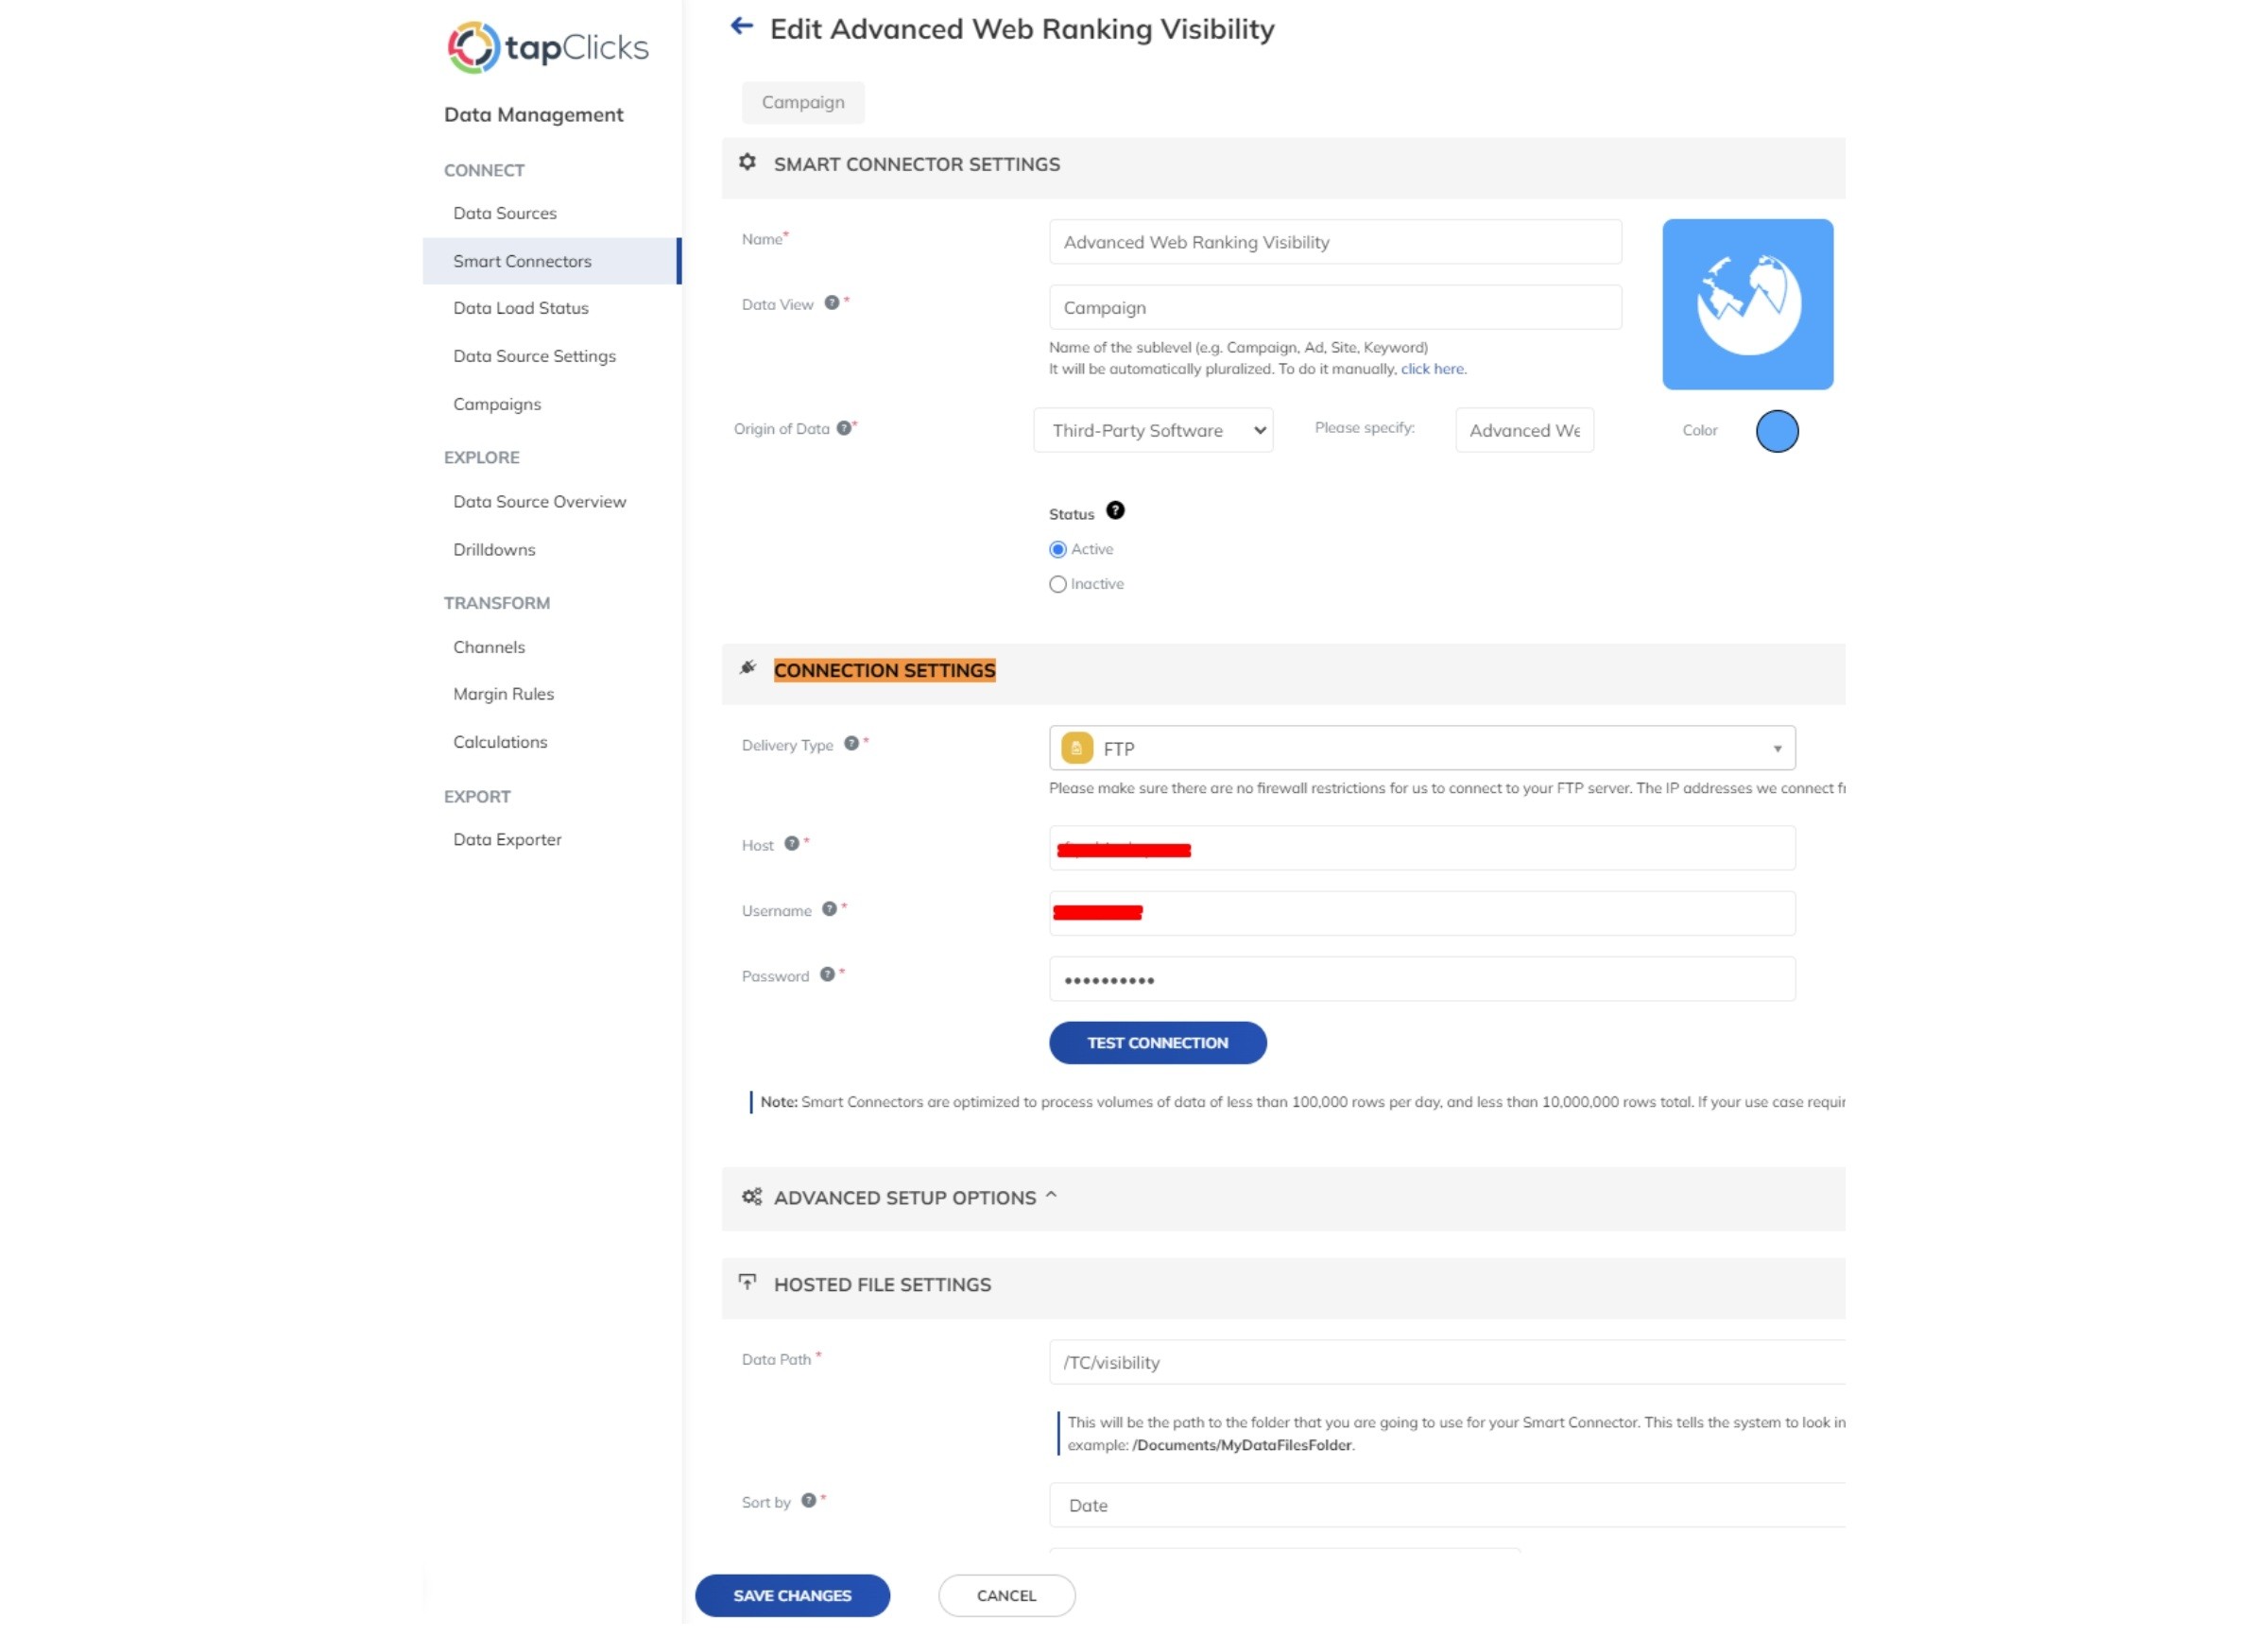
Task: Click the Password help icon
Action: 827,974
